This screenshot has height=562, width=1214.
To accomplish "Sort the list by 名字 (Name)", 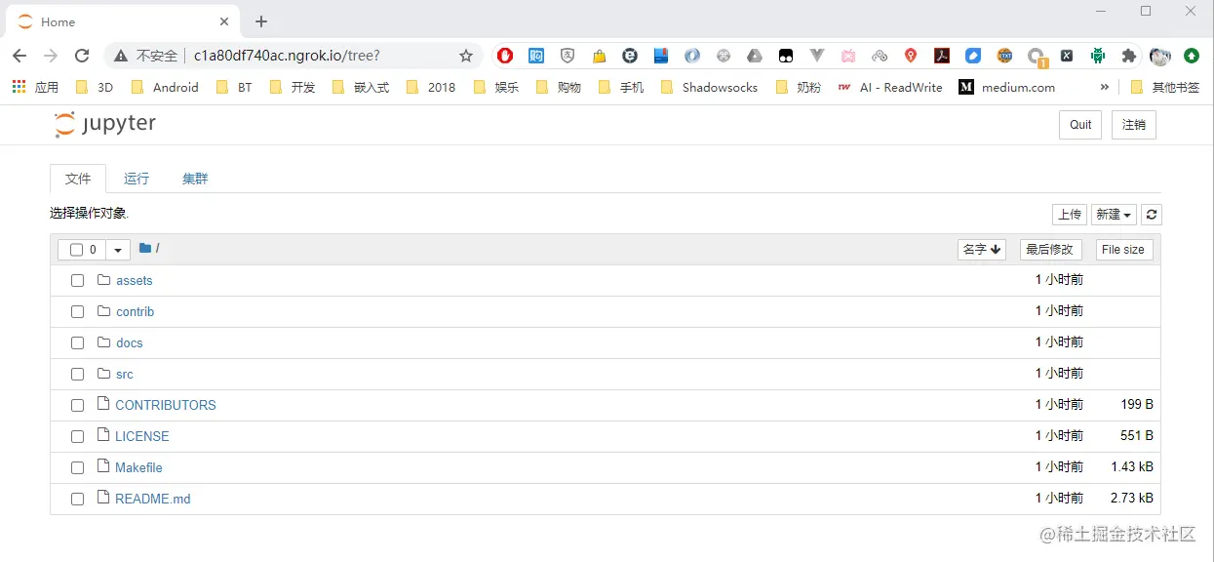I will click(982, 250).
